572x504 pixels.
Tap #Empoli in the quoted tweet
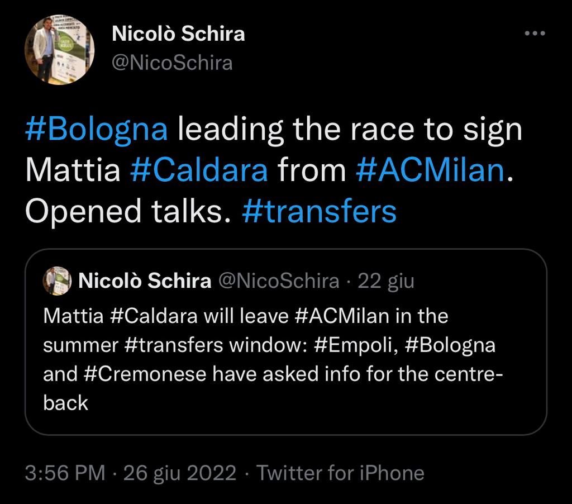[x=353, y=345]
